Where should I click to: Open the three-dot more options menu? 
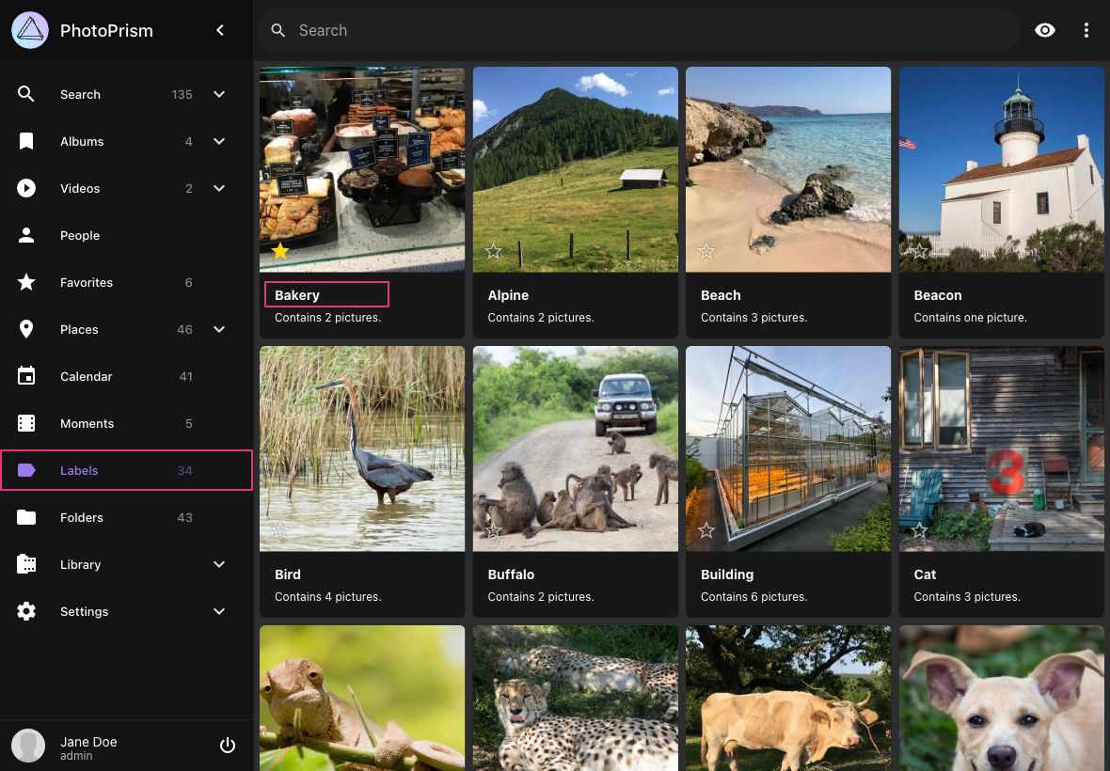click(1086, 30)
